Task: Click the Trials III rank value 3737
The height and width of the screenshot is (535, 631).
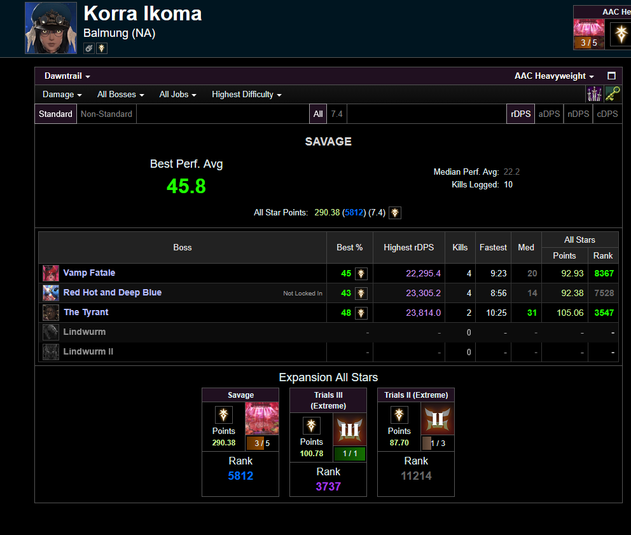Action: [x=328, y=487]
